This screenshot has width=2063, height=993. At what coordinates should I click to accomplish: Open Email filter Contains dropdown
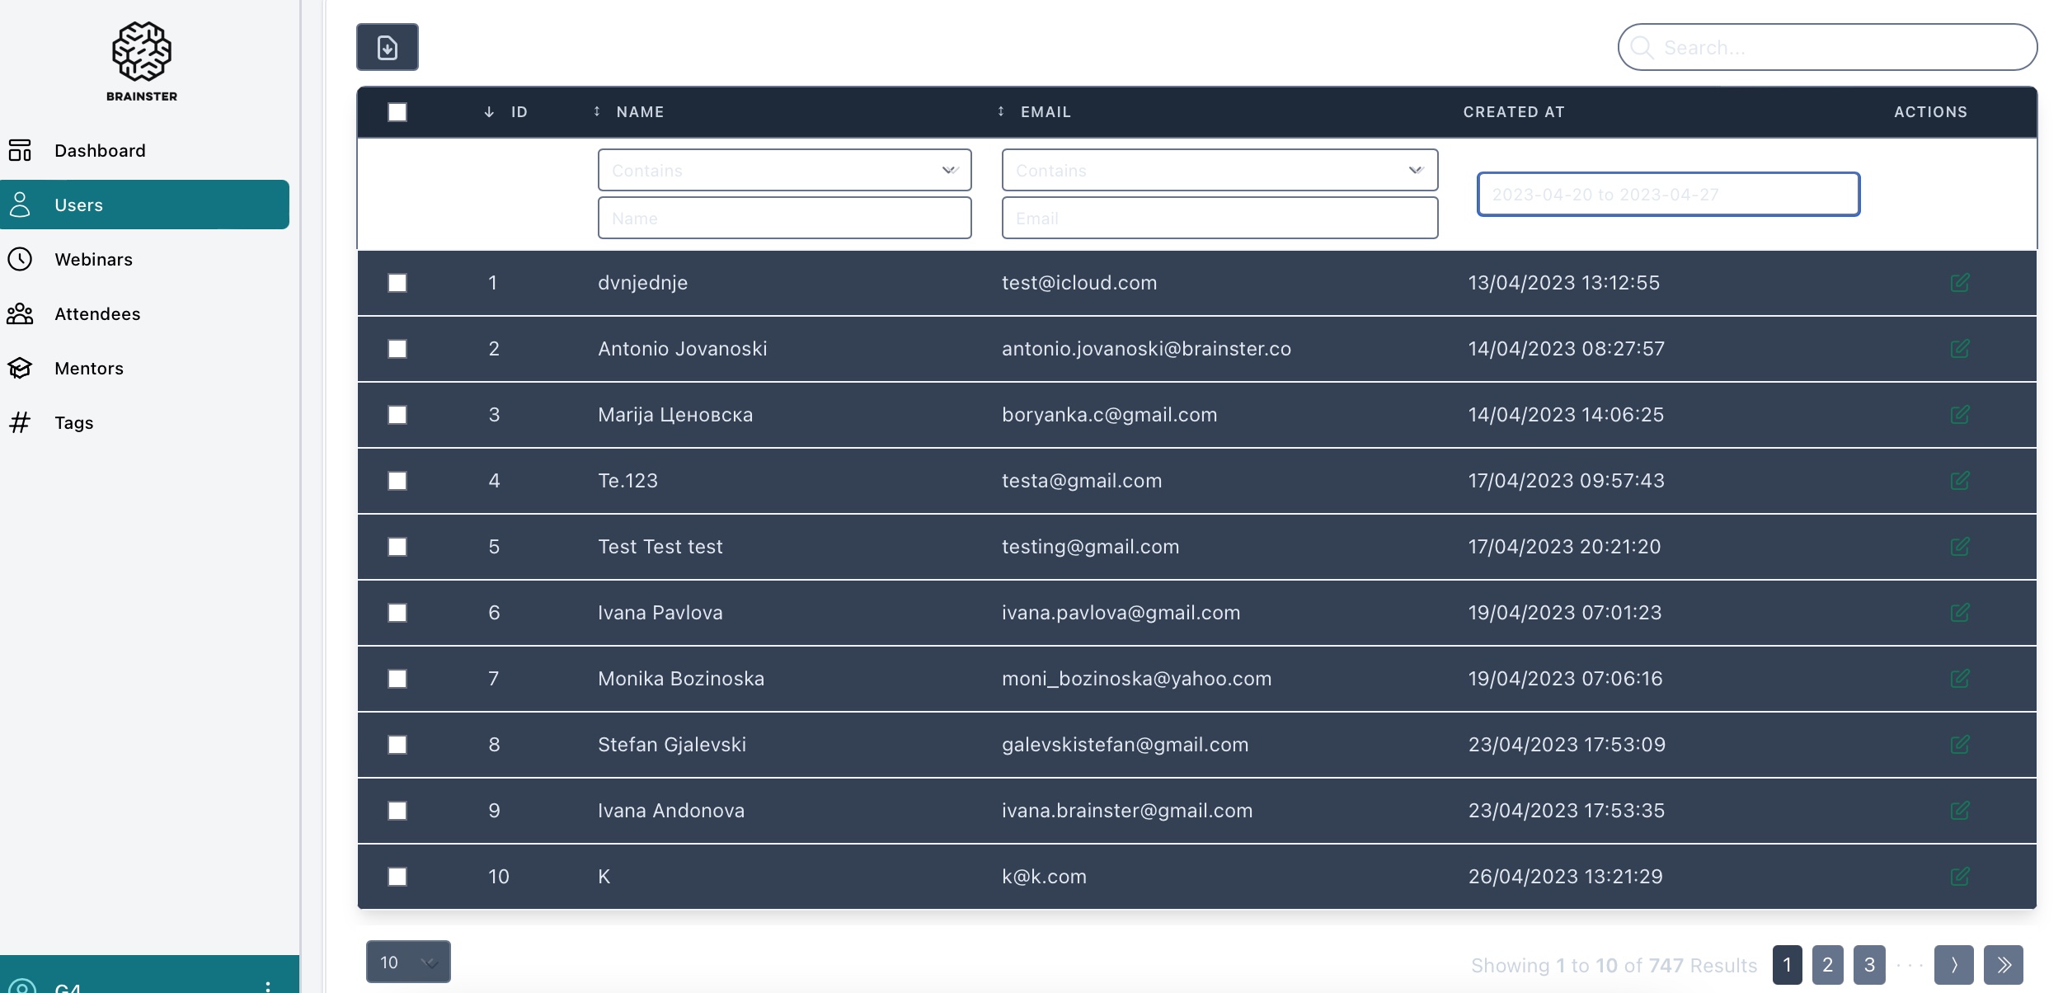tap(1219, 171)
